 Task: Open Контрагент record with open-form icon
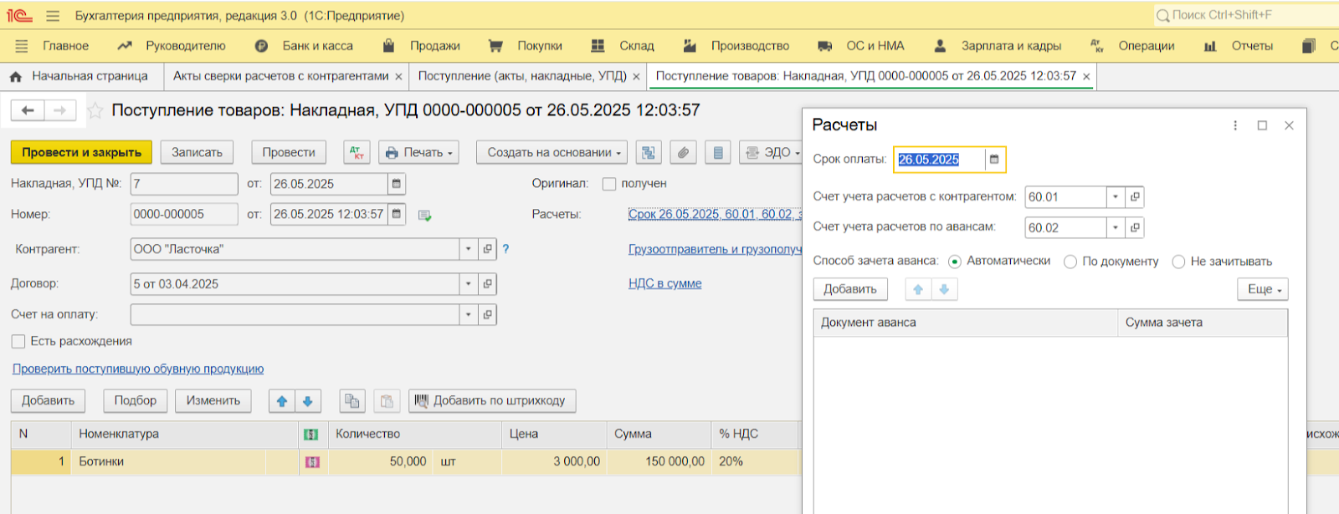487,249
